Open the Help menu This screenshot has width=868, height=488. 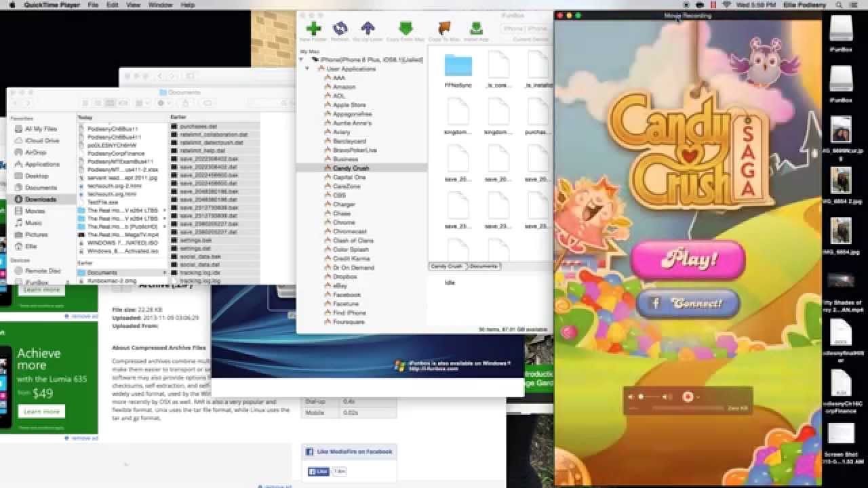188,5
